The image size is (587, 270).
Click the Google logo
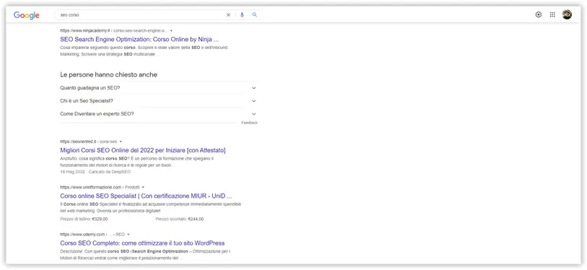[27, 15]
